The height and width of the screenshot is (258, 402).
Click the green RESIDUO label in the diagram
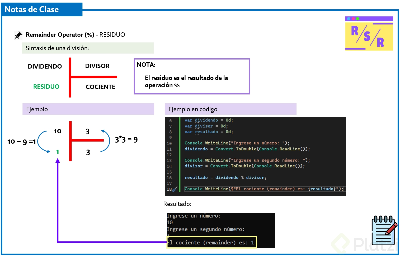click(46, 87)
